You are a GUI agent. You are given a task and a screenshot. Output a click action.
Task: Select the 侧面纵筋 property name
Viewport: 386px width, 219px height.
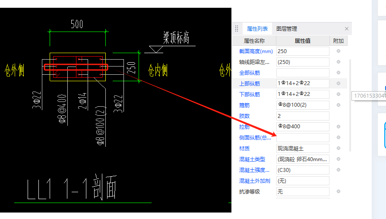click(255, 138)
